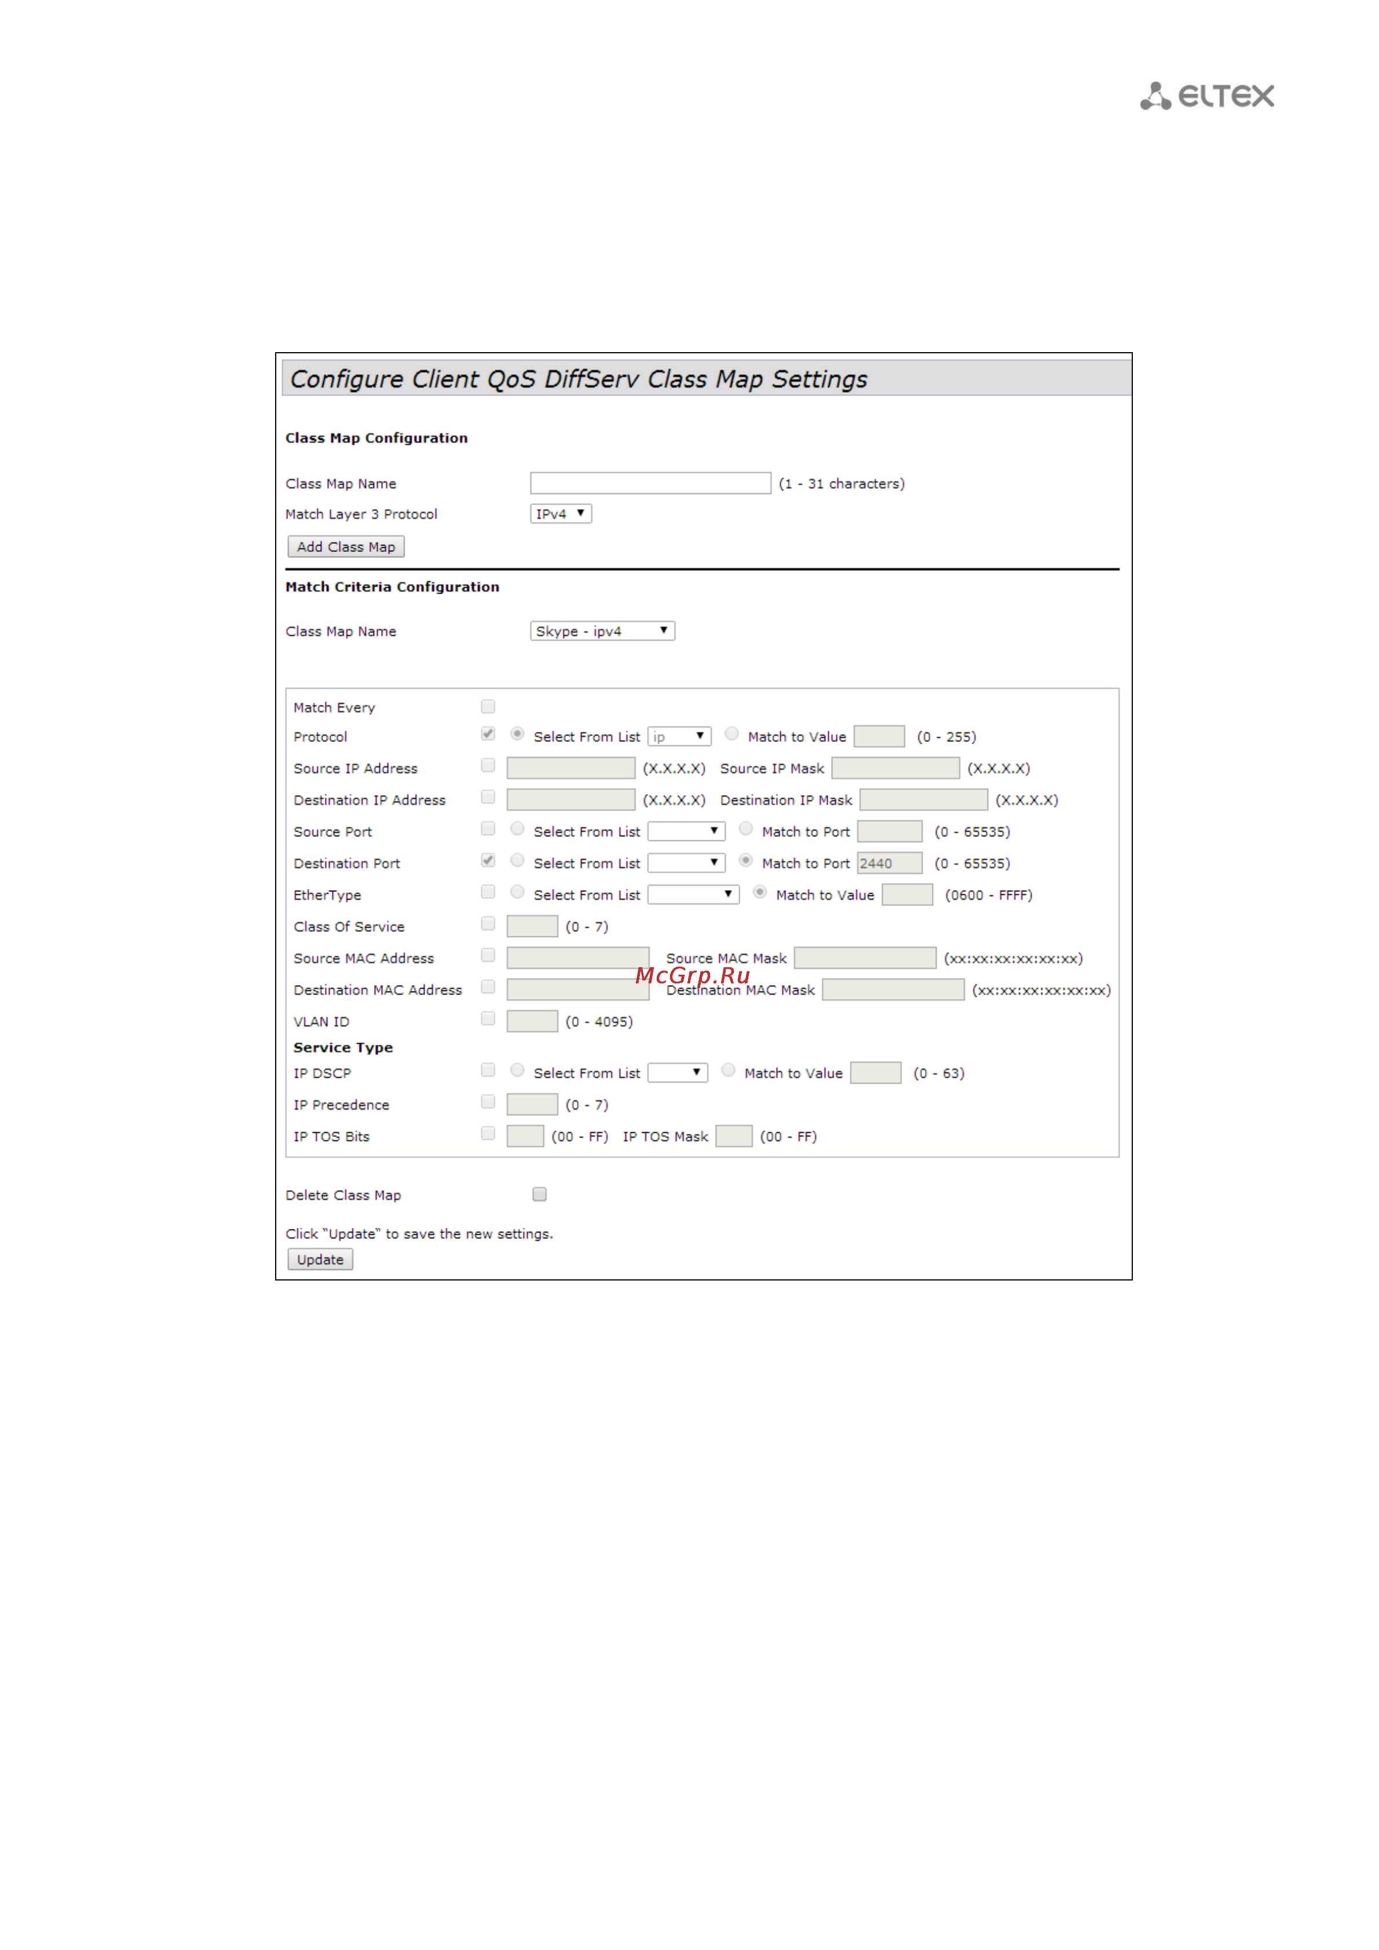Select IP DSCP Match to Value radio
The image size is (1379, 1950).
(727, 1070)
